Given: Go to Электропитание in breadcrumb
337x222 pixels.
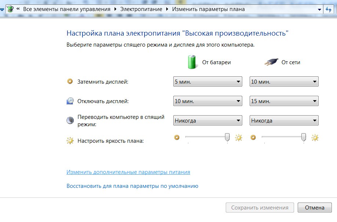Looking at the screenshot, I should click(141, 9).
